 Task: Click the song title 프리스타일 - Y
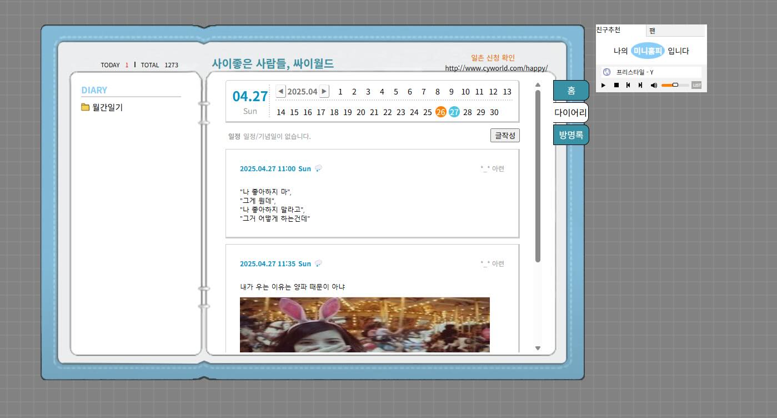(x=635, y=72)
